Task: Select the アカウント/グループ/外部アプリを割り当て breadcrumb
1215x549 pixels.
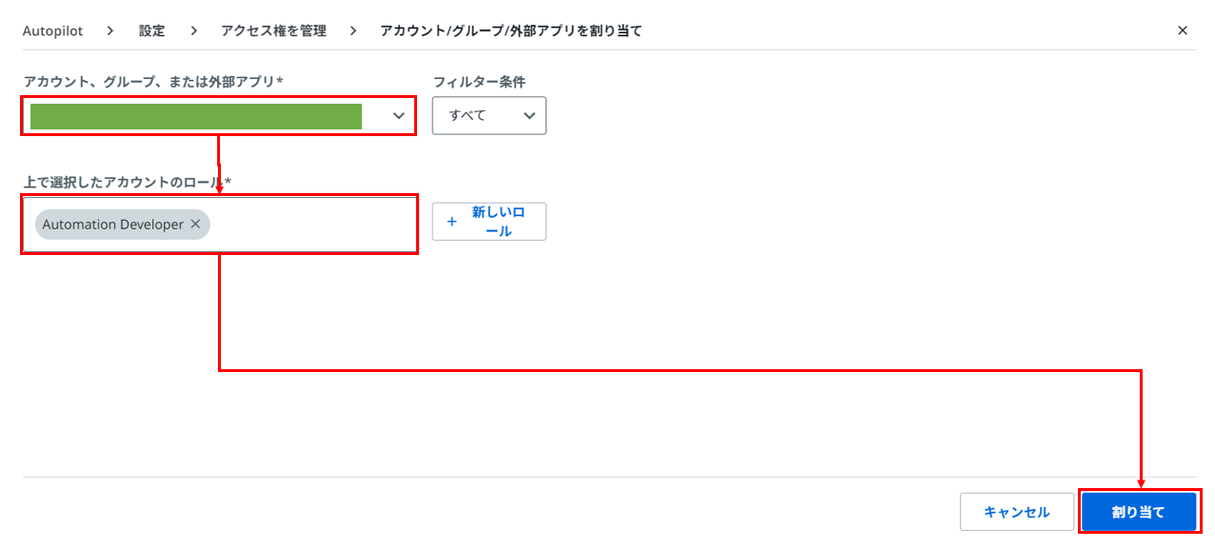Action: [x=511, y=30]
